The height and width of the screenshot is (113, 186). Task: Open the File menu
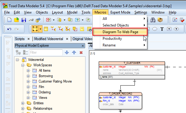(x=7, y=12)
